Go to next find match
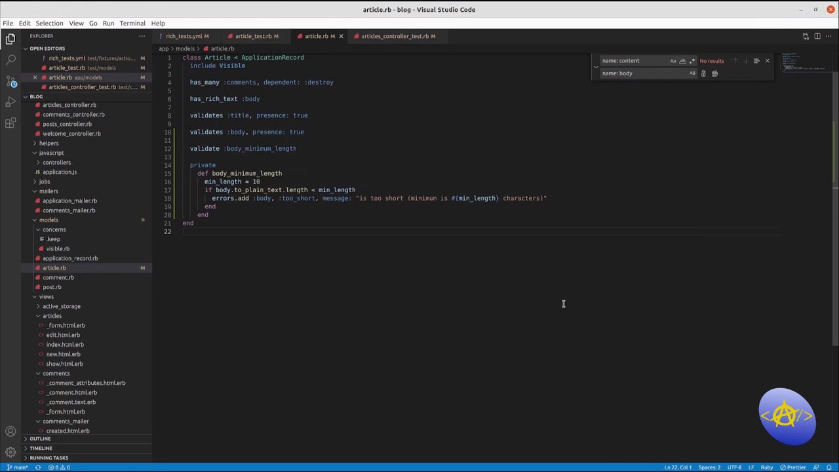Image resolution: width=839 pixels, height=472 pixels. [745, 61]
